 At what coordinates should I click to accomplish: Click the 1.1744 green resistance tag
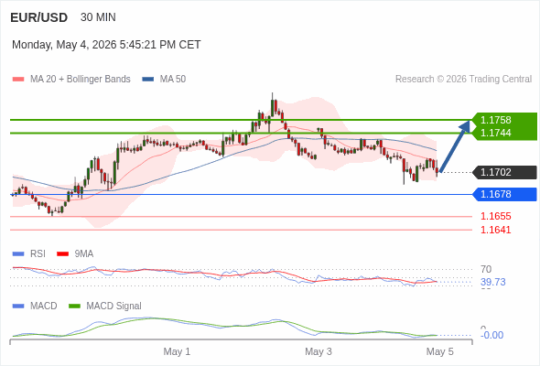(x=504, y=133)
